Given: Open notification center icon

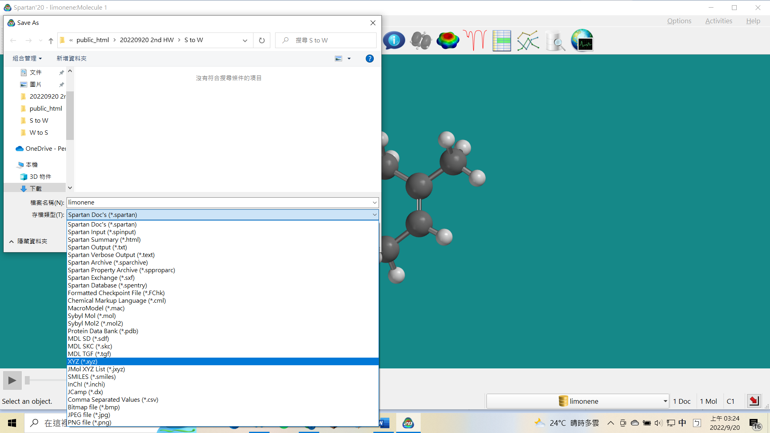Looking at the screenshot, I should (x=754, y=423).
